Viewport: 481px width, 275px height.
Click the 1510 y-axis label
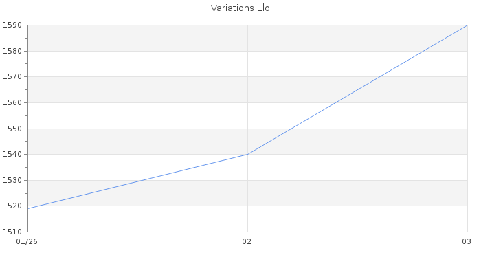tap(12, 232)
